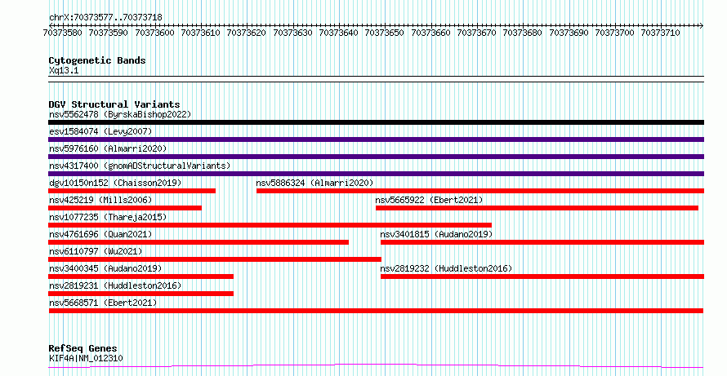Select the Cytogenetic Bands track title
Viewport: 727px width, 376px height.
[x=97, y=60]
